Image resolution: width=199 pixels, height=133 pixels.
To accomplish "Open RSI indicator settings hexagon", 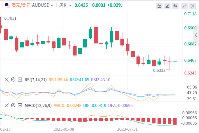I will point(13,80).
